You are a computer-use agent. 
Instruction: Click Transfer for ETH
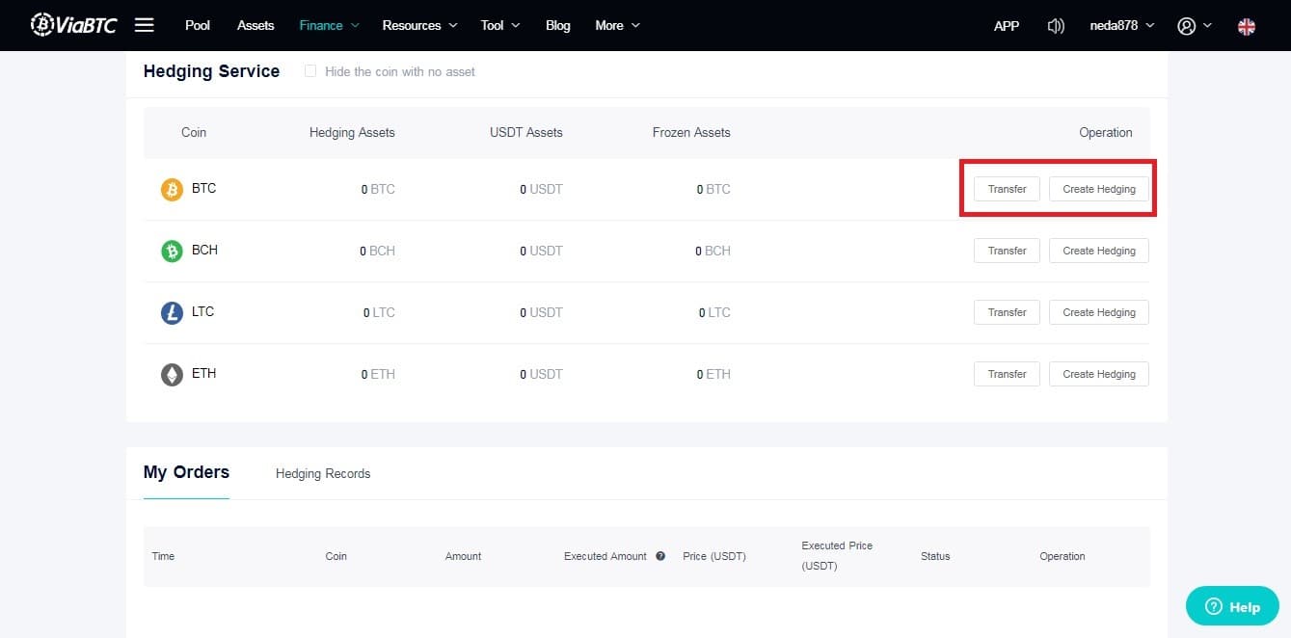1007,374
